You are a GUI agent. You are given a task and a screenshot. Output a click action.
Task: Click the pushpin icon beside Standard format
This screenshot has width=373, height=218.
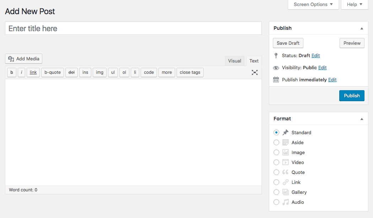click(x=285, y=132)
